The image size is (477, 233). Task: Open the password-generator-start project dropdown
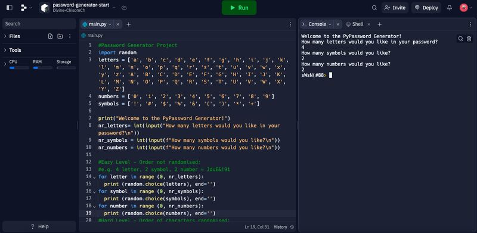click(114, 8)
